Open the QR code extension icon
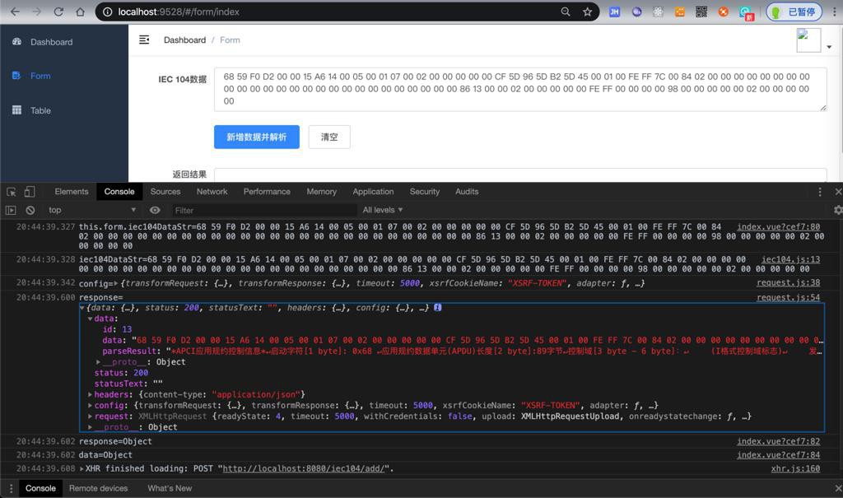The width and height of the screenshot is (843, 498). click(701, 12)
